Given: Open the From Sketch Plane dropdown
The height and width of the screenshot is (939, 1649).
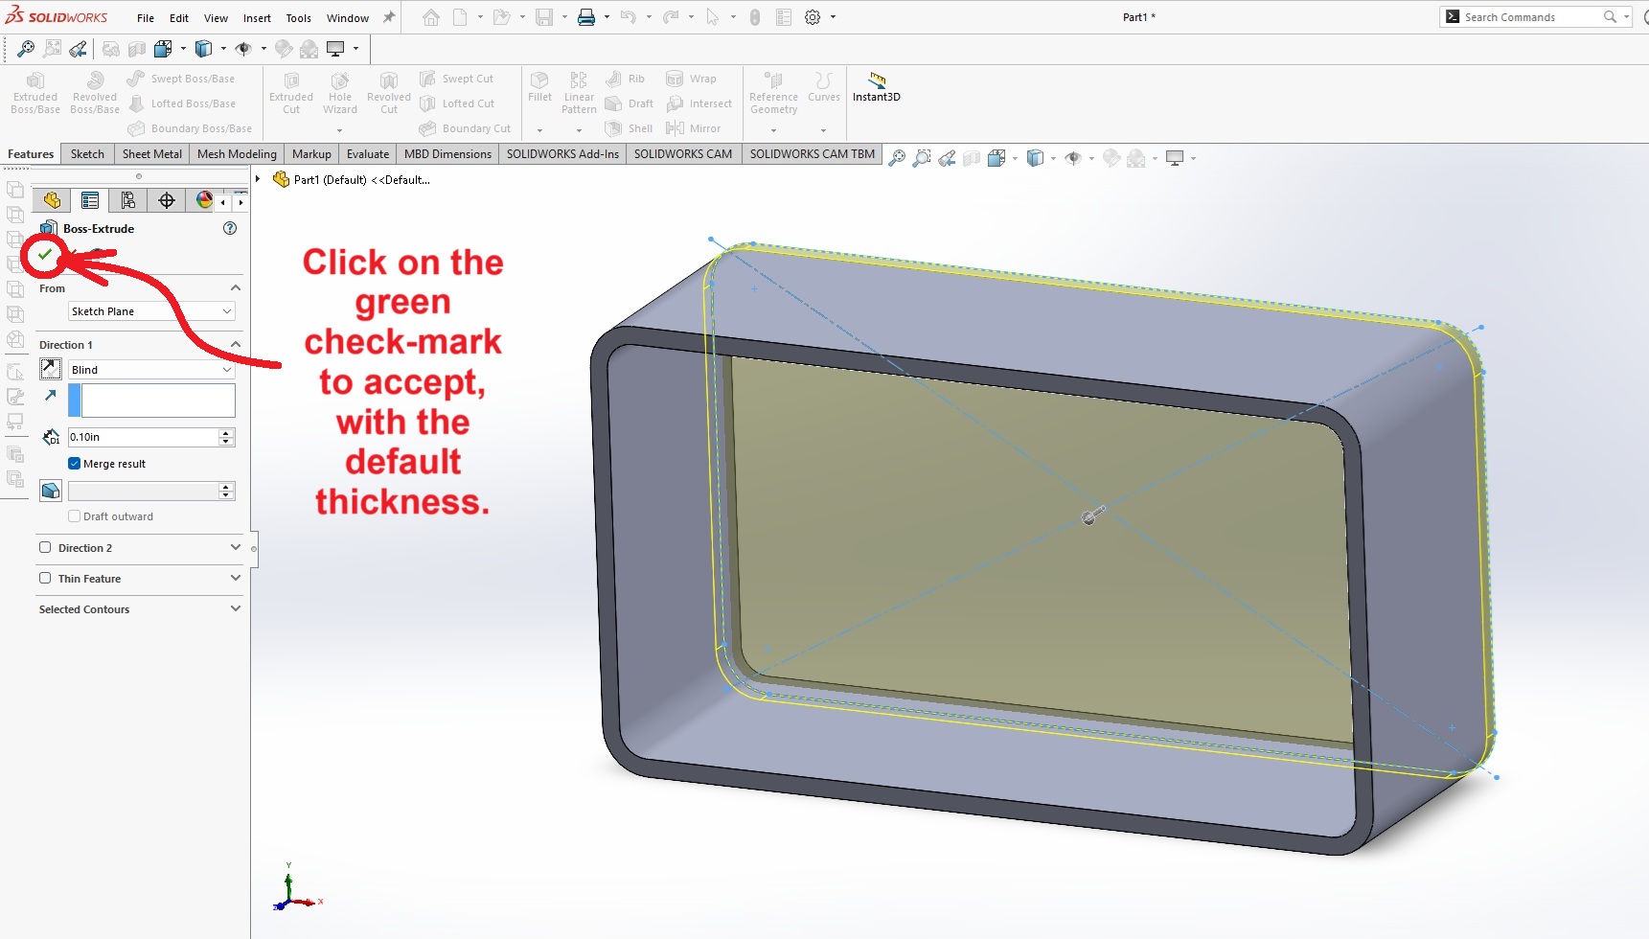Looking at the screenshot, I should point(151,311).
